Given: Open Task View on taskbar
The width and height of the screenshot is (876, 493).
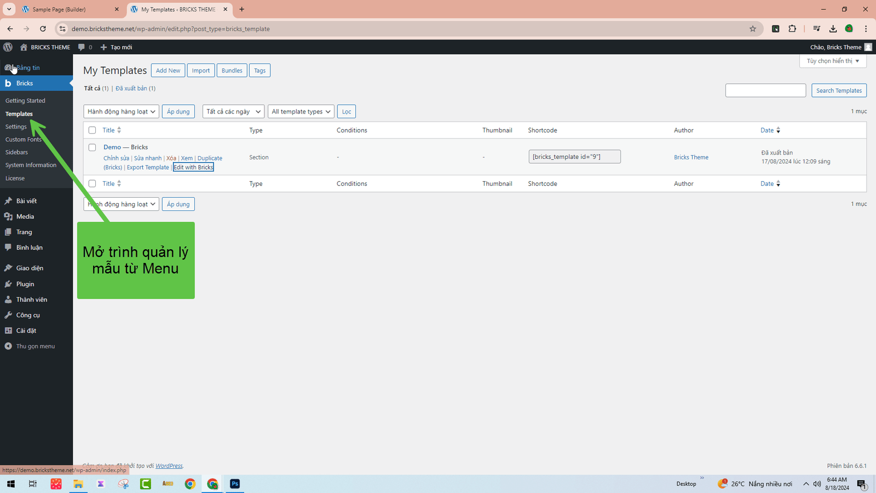Looking at the screenshot, I should (33, 484).
